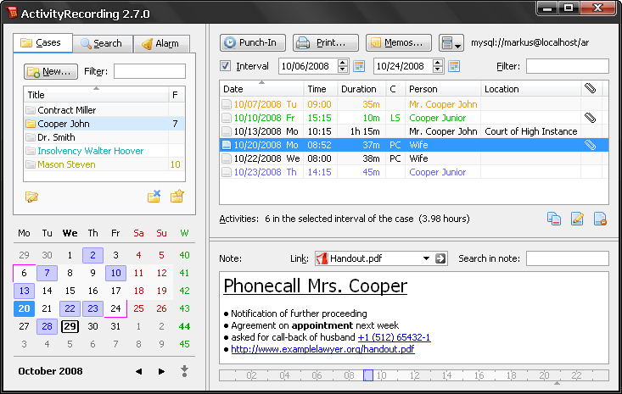Click the timeline marker near hour 09
Screen dimensions: 622x394
[x=368, y=375]
